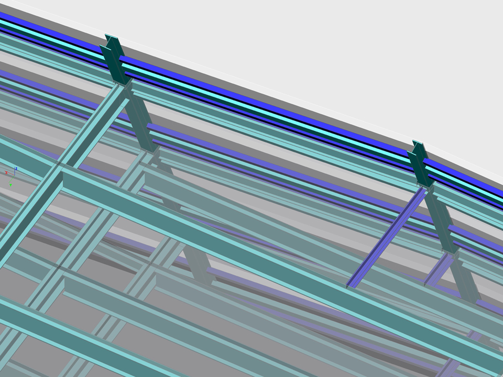Screen dimensions: 503x377
Task: Click the blue Z axis label
Action: coord(16,169)
